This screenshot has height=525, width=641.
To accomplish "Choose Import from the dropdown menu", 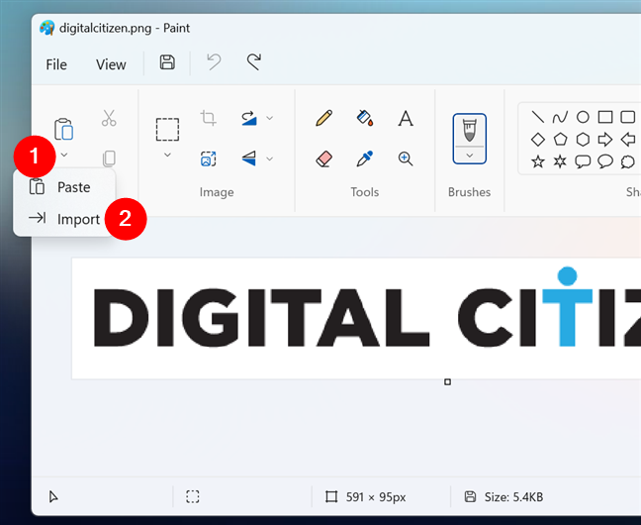I will click(x=64, y=219).
